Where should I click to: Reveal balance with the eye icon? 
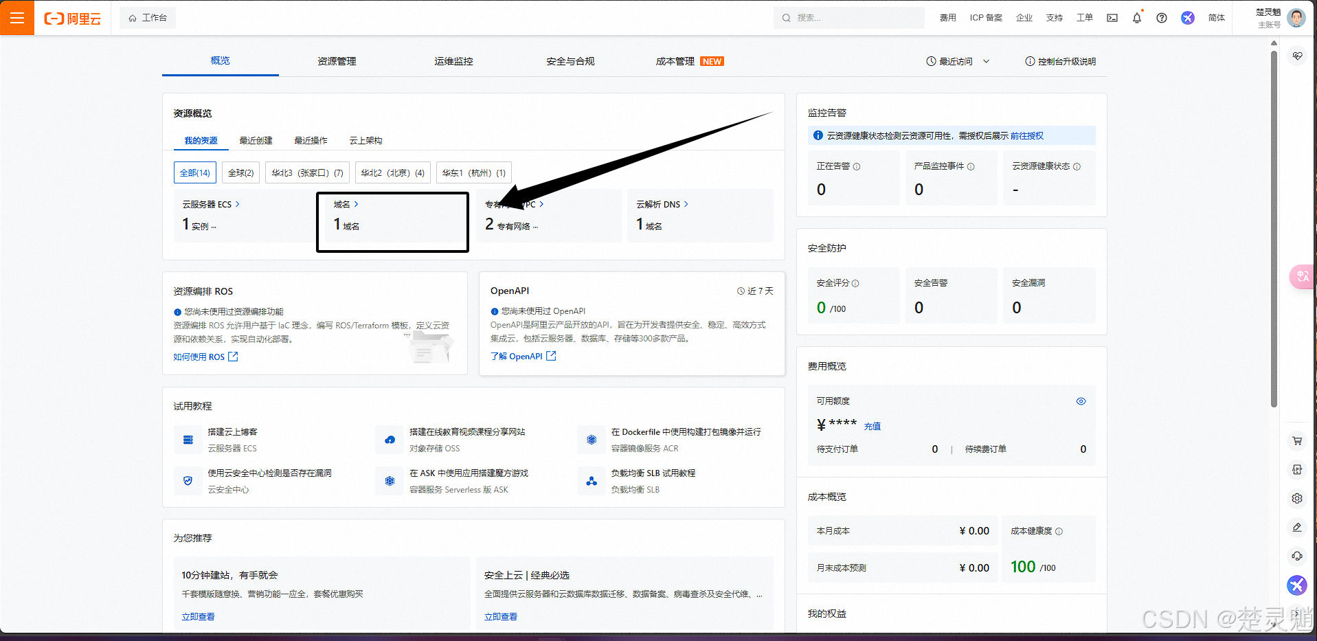coord(1081,401)
